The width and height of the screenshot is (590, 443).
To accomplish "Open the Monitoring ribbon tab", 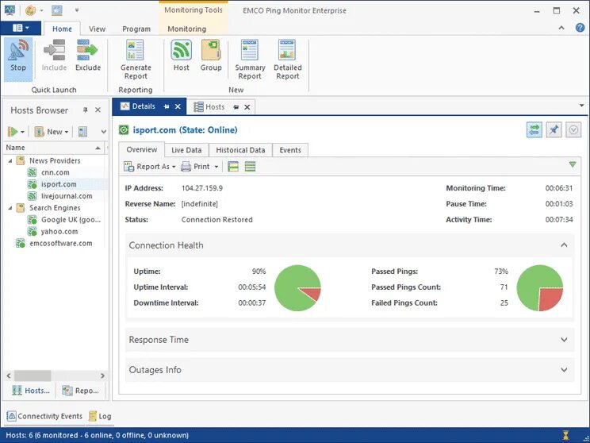I will 186,29.
